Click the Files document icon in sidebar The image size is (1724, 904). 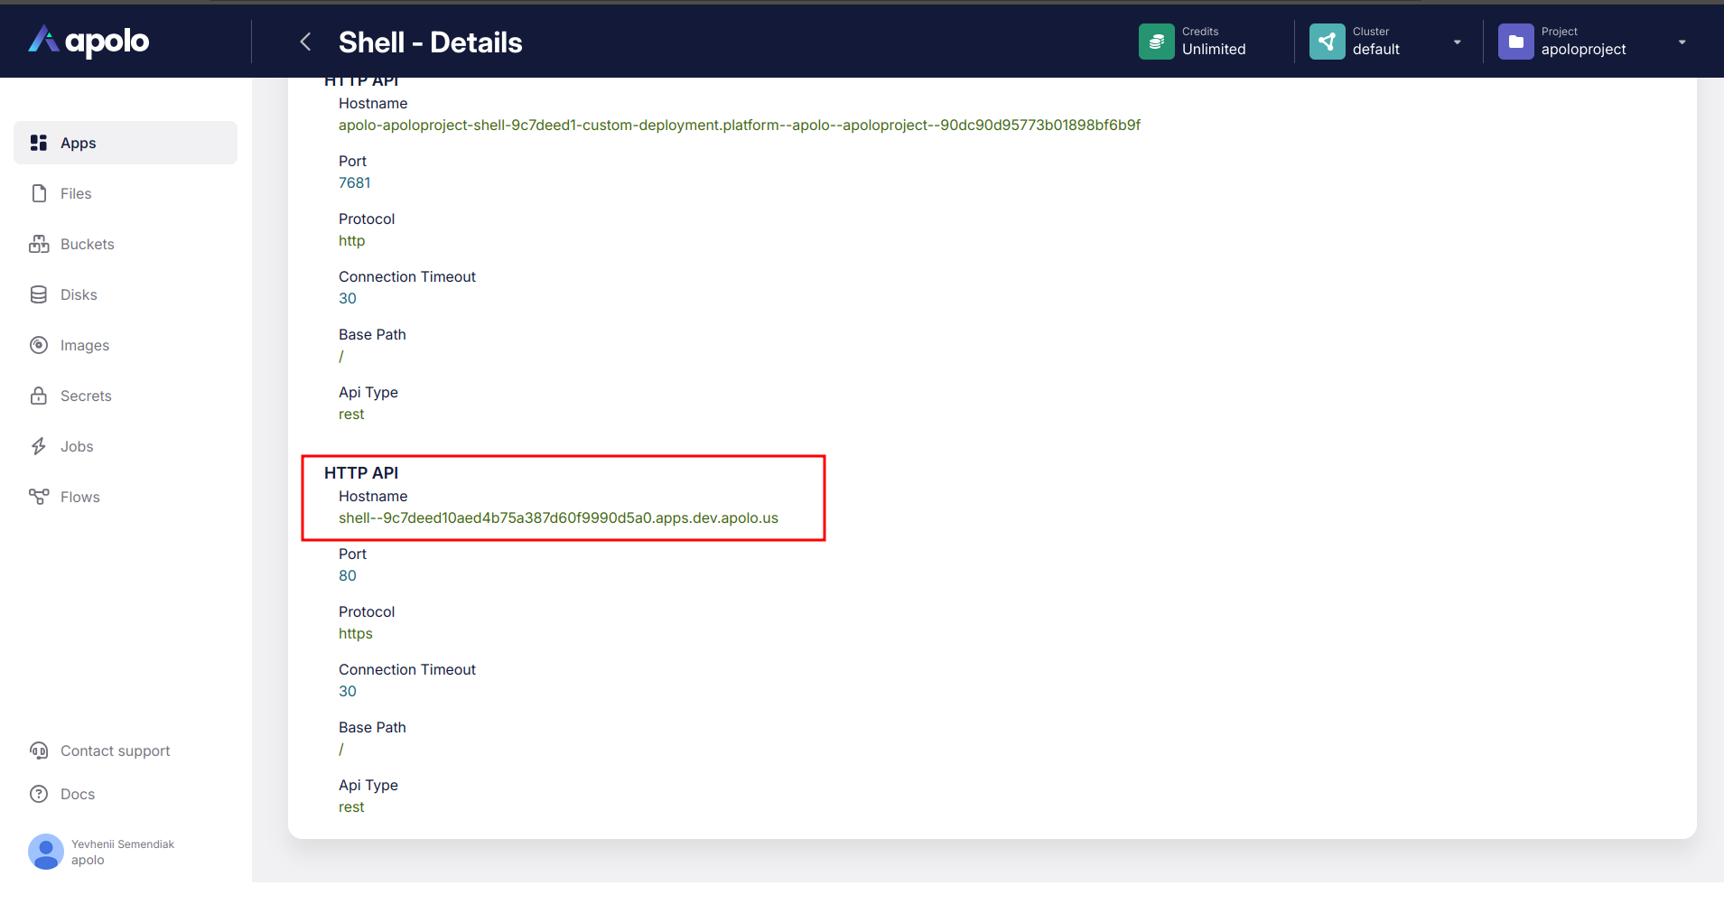pos(39,193)
